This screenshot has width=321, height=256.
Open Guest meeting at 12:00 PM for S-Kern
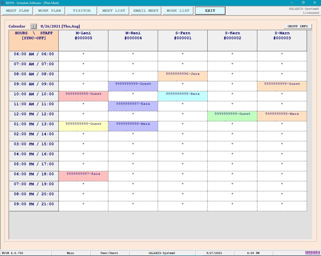click(232, 116)
